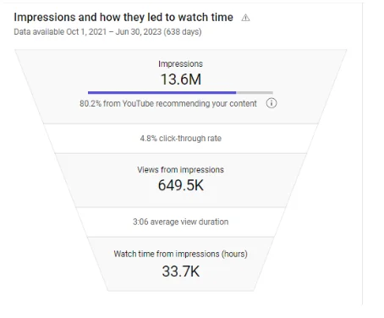384x318 pixels.
Task: Select the 13.6M impressions value
Action: pos(181,79)
